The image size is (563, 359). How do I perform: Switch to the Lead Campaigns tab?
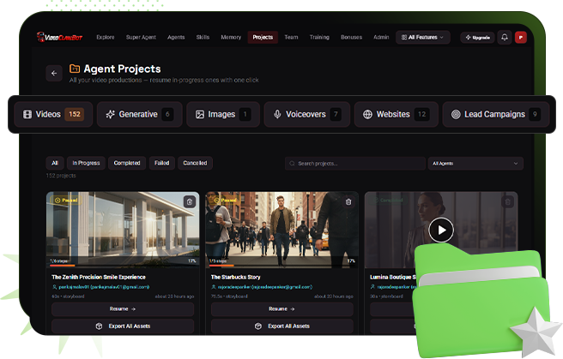point(496,114)
